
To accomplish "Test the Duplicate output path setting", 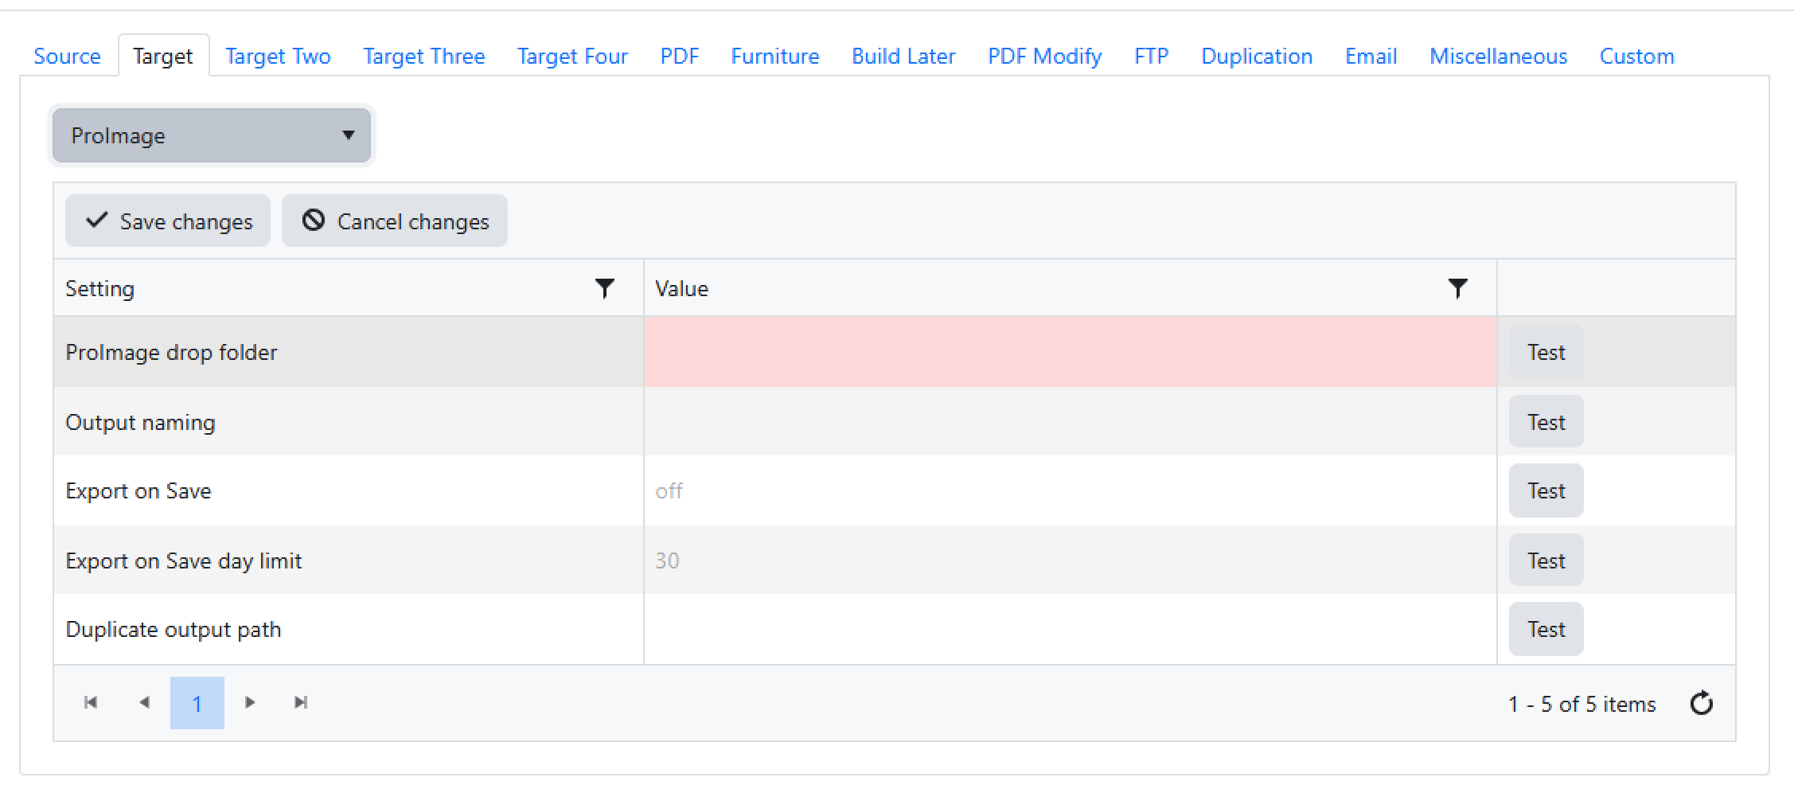I will pos(1546,629).
